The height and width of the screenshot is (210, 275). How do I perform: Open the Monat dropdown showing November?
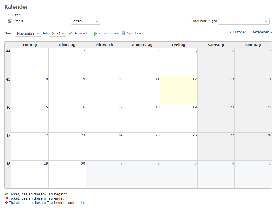tap(28, 33)
